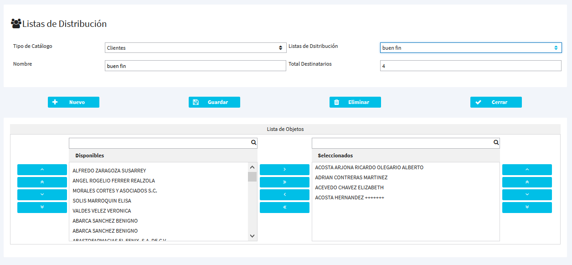This screenshot has height=265, width=572.
Task: Move Seleccionados item to bottom with double down arrow
Action: (527, 208)
